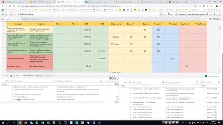Open the B2B Driver Webinar browser tab
The image size is (223, 125).
(x=70, y=2)
